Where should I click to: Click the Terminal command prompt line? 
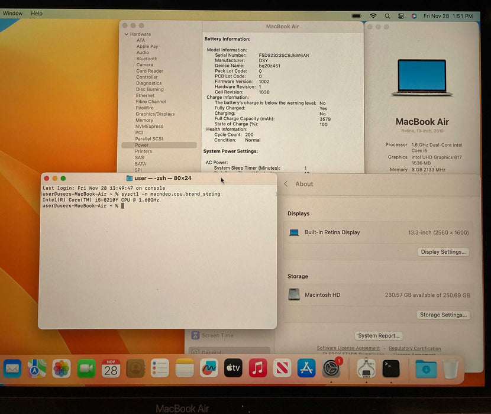pos(83,206)
